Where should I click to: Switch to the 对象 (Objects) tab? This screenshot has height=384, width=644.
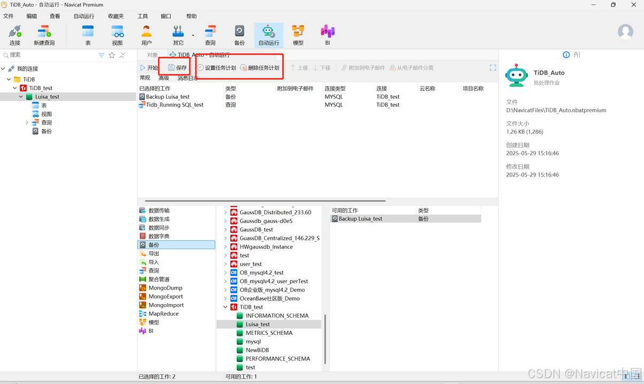point(152,55)
